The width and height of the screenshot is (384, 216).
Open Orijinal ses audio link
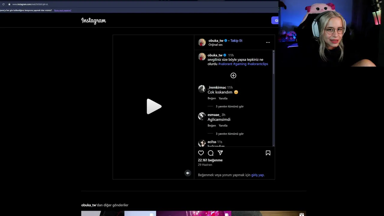tap(215, 45)
